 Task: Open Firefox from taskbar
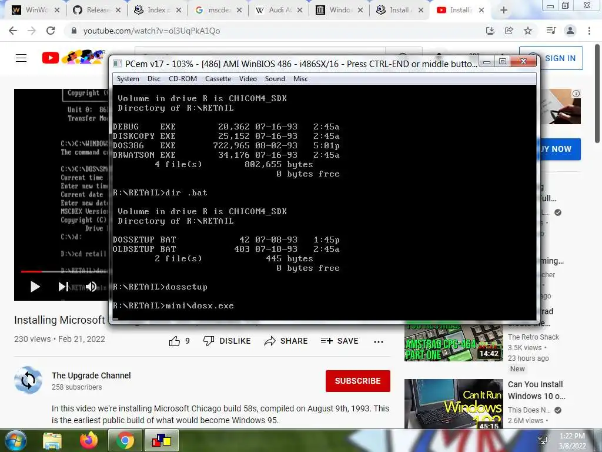pyautogui.click(x=89, y=440)
